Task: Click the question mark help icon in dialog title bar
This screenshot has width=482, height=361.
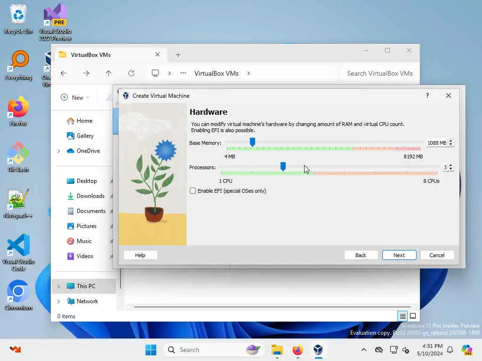Action: 427,95
